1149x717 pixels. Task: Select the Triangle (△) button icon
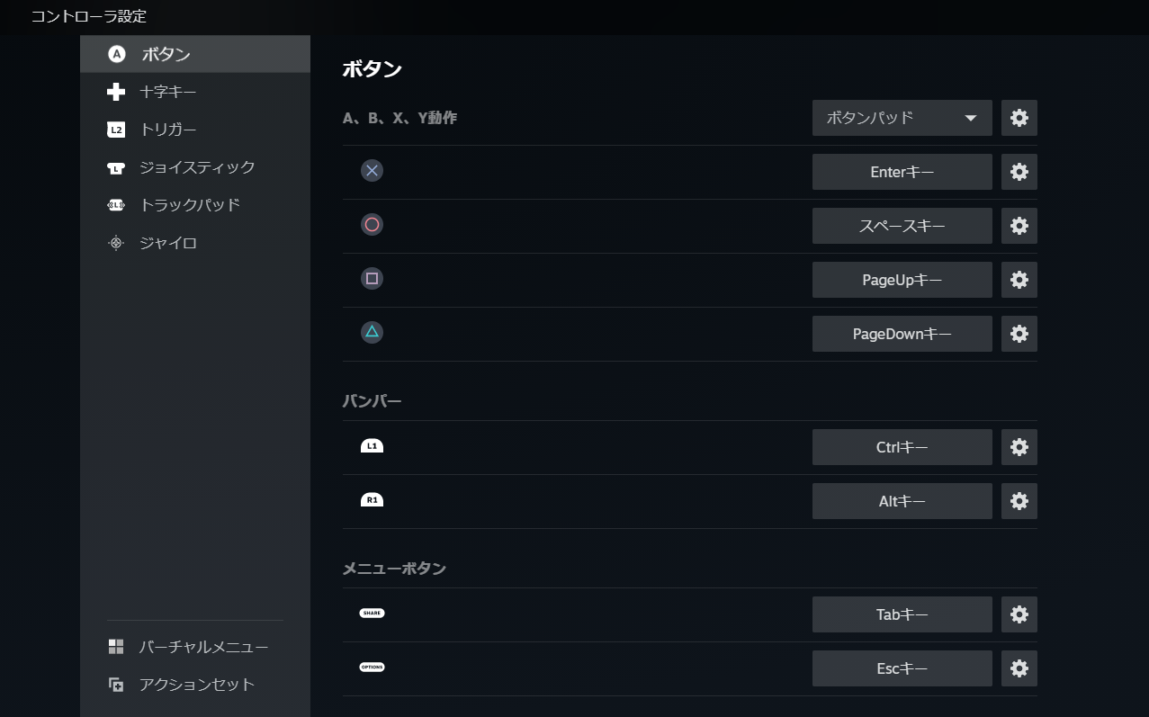click(x=372, y=332)
